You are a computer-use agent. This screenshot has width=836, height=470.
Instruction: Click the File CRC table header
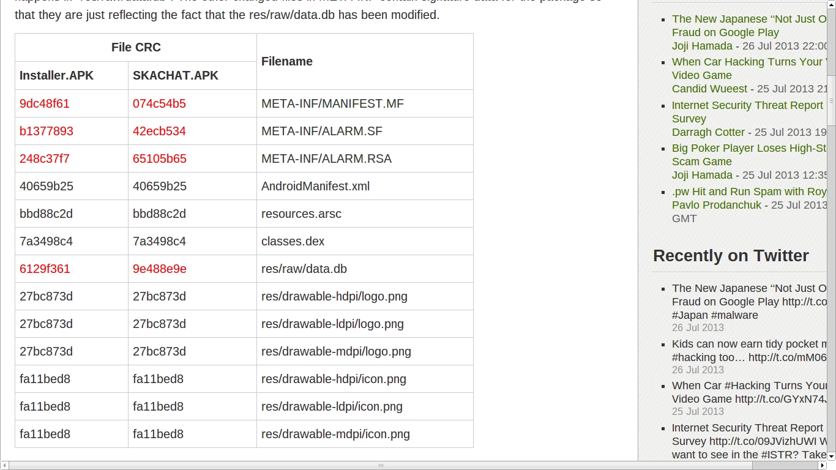136,47
